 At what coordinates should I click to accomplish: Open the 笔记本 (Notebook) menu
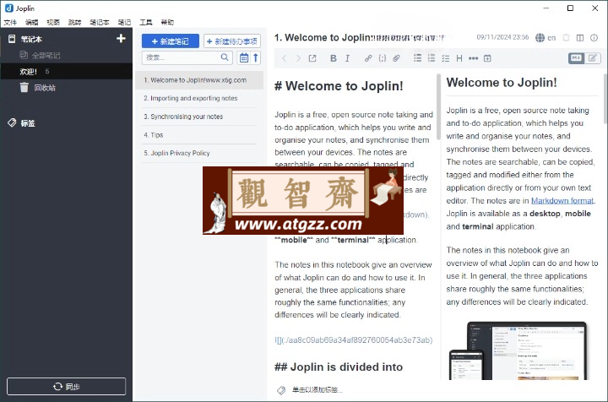(x=100, y=23)
